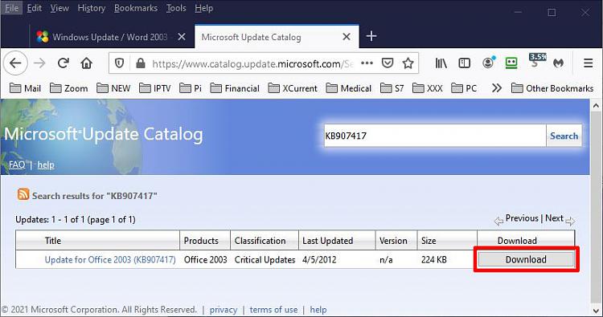Viewport: 603px width, 317px height.
Task: Open the Mail bookmarks folder
Action: [25, 88]
